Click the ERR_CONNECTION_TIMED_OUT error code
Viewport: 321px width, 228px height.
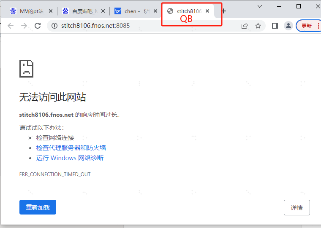55,174
